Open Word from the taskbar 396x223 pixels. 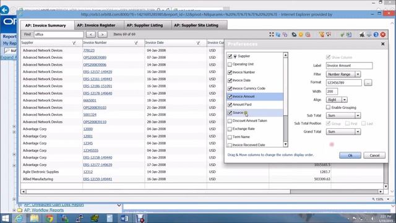[x=124, y=218]
